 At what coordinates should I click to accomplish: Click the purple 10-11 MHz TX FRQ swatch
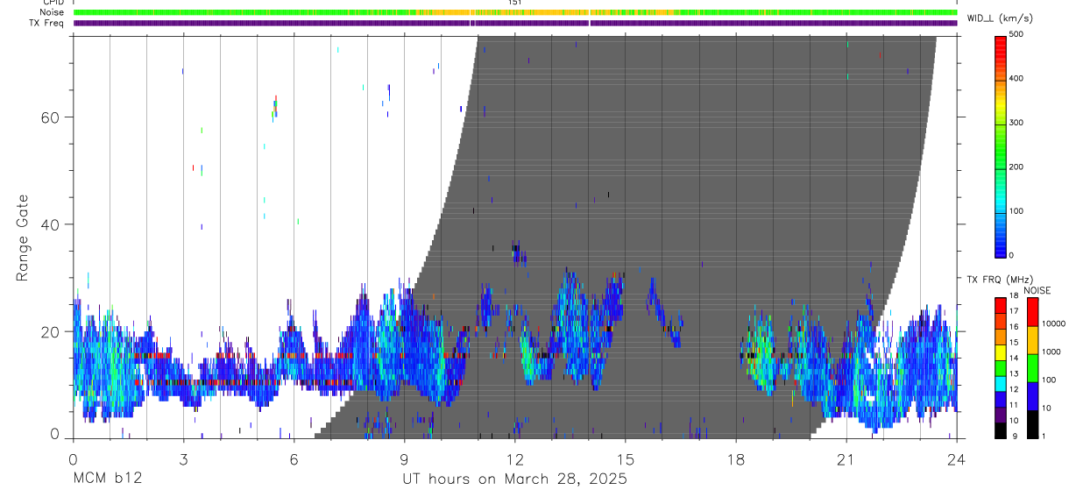click(1000, 413)
